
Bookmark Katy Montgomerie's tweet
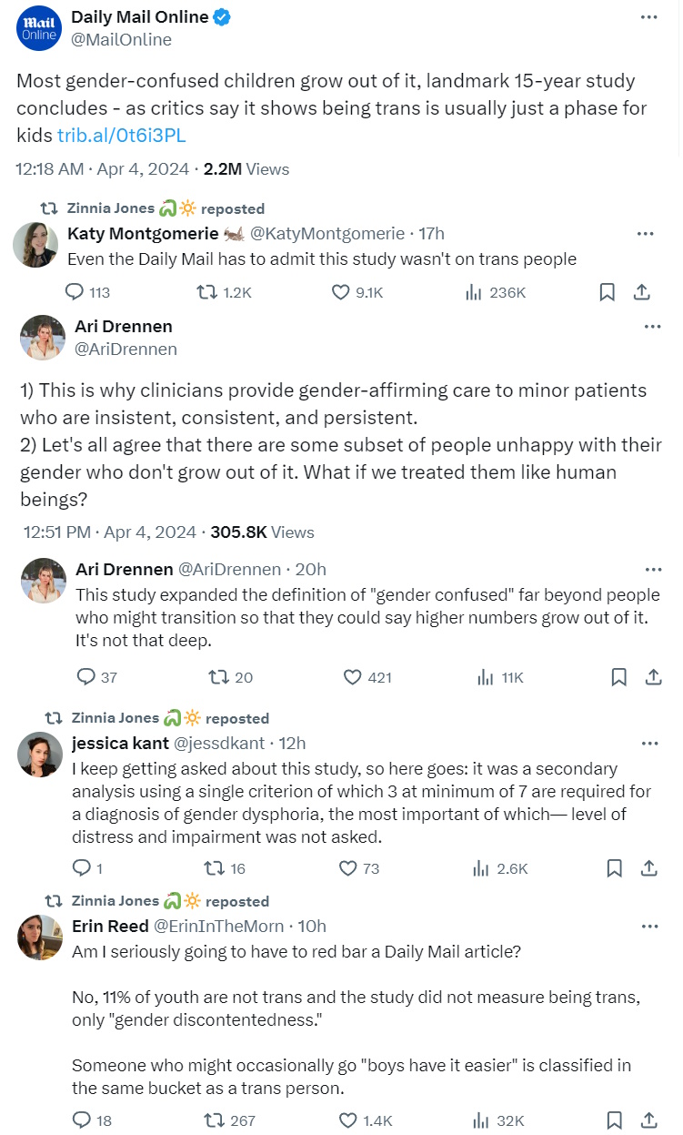coord(608,292)
